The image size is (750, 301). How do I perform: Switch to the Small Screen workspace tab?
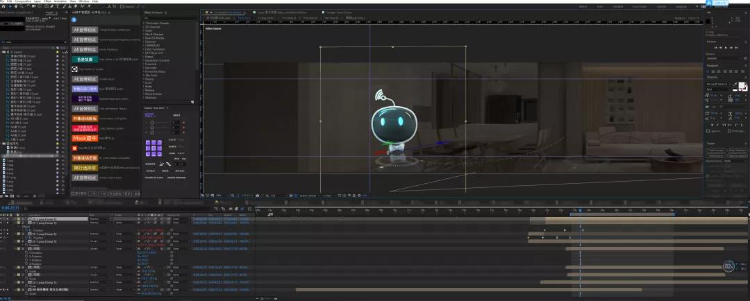coord(640,7)
